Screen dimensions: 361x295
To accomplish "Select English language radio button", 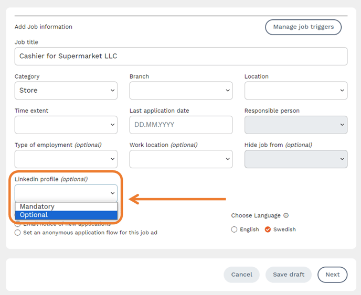I will coord(234,230).
